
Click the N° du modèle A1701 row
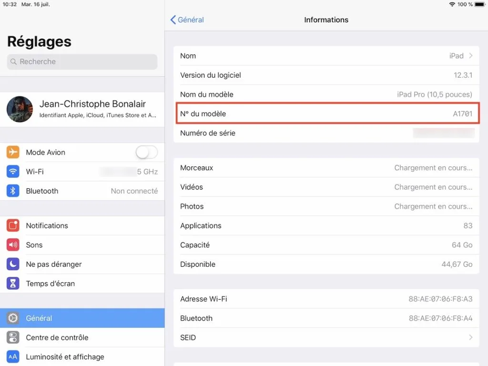tap(327, 113)
